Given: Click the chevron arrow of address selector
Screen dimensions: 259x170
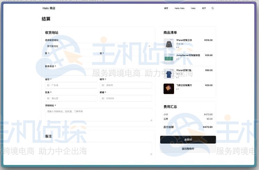Looking at the screenshot, I should coord(149,46).
